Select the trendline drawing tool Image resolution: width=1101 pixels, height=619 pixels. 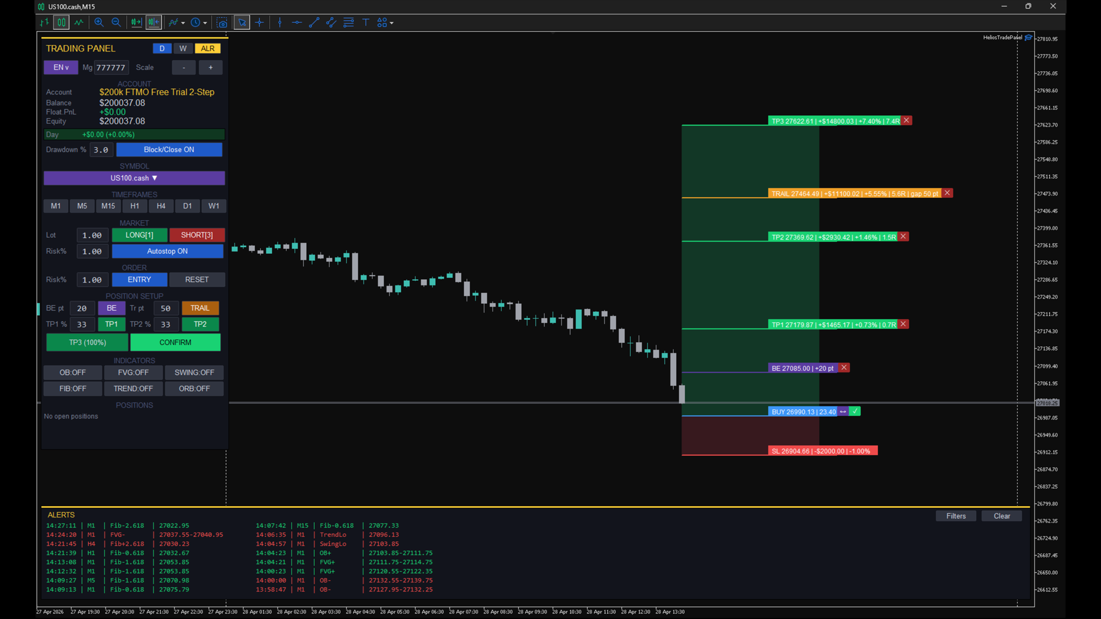(x=314, y=22)
